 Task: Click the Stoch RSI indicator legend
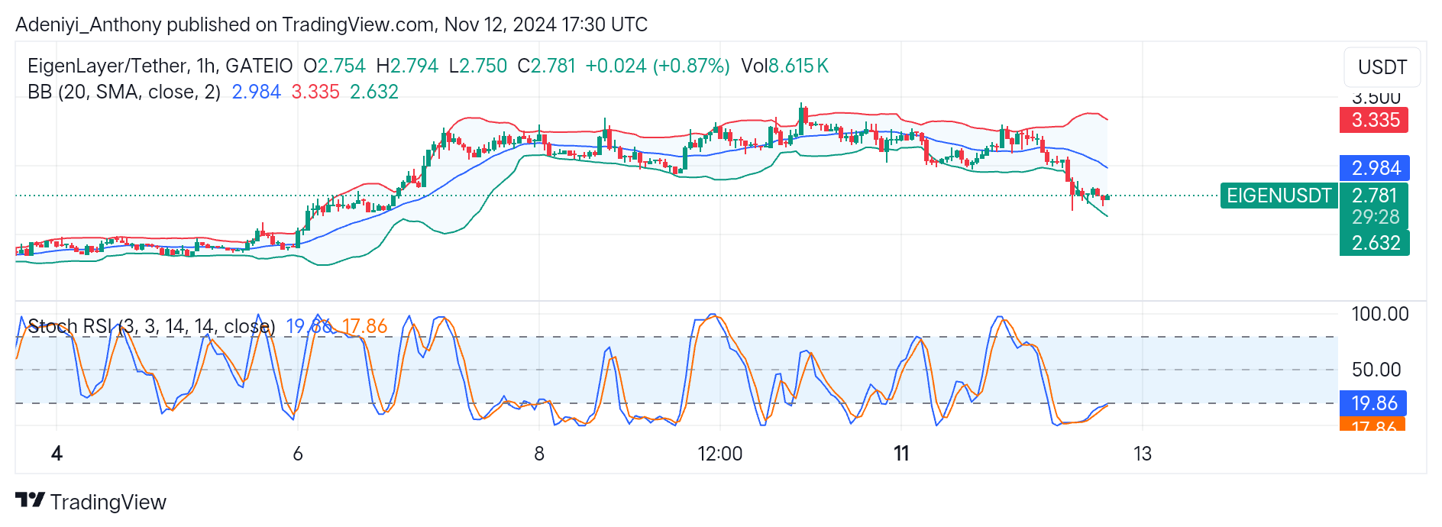[x=151, y=326]
